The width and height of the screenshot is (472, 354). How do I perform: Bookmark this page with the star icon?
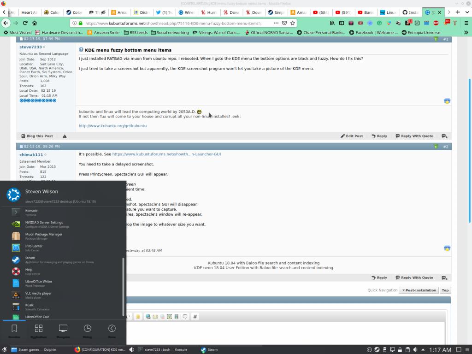point(292,23)
